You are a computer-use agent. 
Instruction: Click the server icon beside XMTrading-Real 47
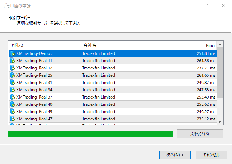click(12, 119)
